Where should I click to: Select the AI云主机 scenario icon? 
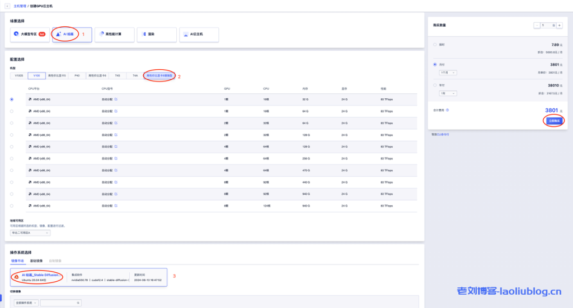click(186, 34)
